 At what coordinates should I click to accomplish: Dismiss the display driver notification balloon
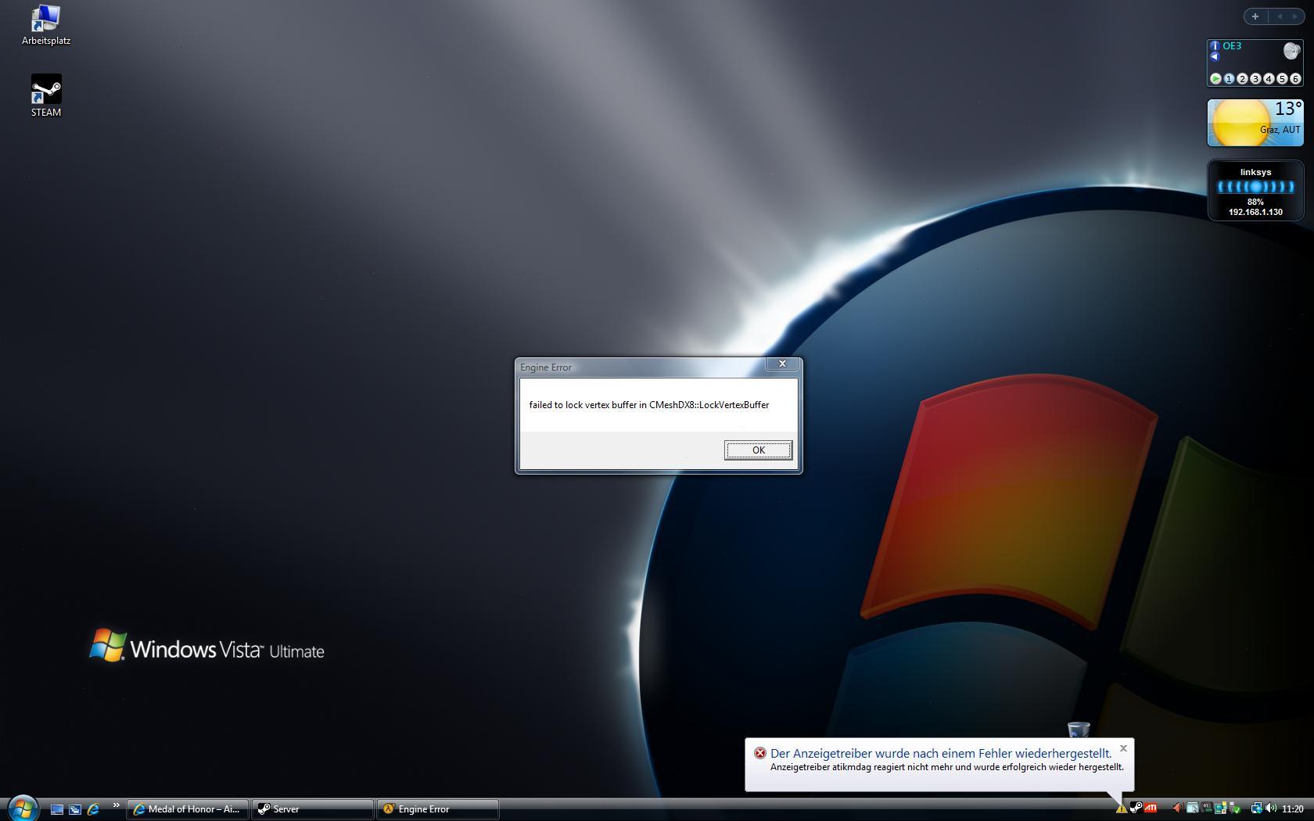point(1123,748)
